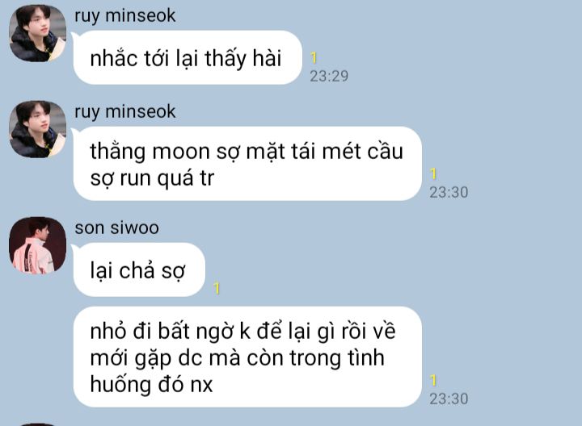Click name 'ruy minseok' above 'thằng moon' message
Viewport: 582px width, 426px height.
click(124, 112)
